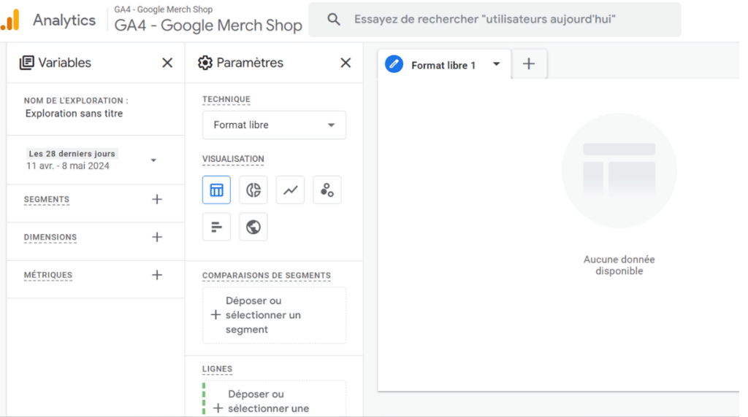Select 'Les 28 derniers jours' date label
The height and width of the screenshot is (417, 748).
pos(72,154)
